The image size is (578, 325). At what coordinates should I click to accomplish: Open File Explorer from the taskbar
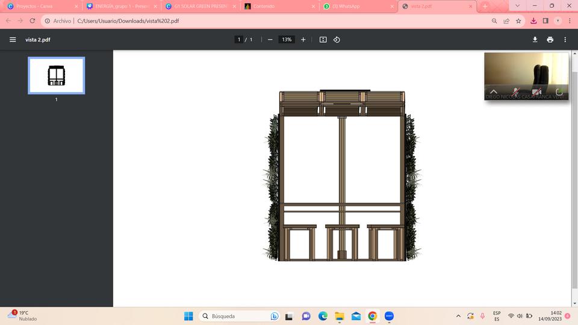click(339, 316)
